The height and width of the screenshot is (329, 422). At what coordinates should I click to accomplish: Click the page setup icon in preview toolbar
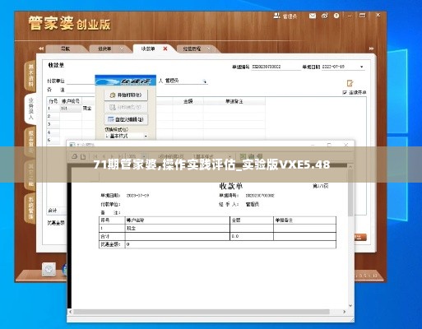click(83, 156)
